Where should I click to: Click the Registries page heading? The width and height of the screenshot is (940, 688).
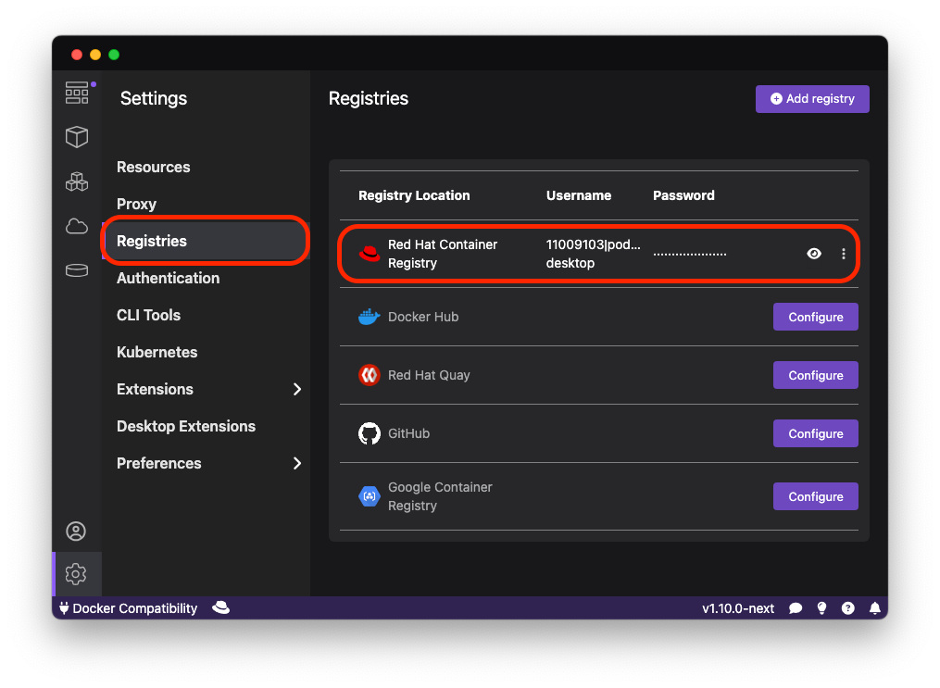point(369,98)
